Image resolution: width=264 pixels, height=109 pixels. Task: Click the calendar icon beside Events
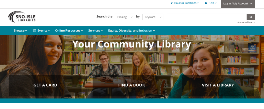(35, 31)
